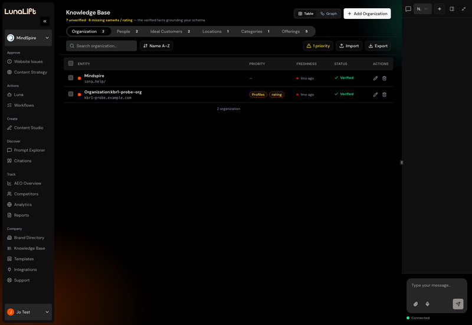Collapse the sidebar with double-chevron icon
The image size is (472, 325).
click(45, 21)
